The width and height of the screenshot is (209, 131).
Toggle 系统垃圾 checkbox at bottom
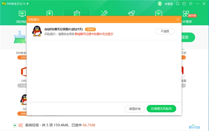click(15, 125)
